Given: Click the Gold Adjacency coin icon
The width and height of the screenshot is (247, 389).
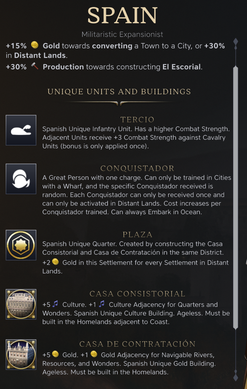Looking at the screenshot, I should point(94,354).
